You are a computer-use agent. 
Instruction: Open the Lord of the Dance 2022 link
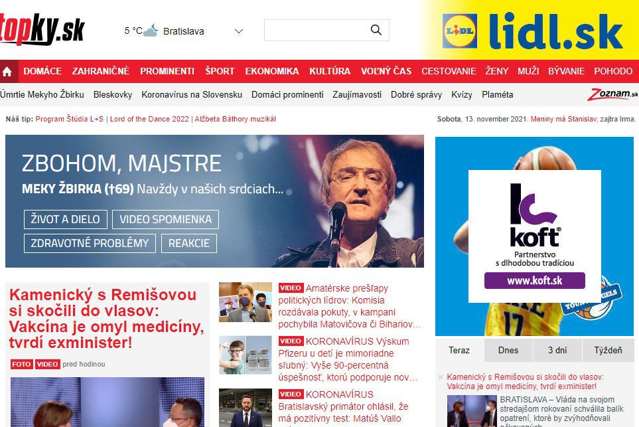[x=149, y=119]
